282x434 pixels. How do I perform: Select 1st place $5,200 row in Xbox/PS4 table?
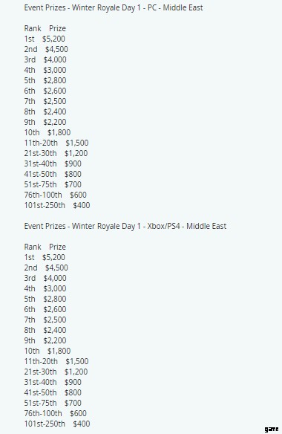[x=45, y=257]
